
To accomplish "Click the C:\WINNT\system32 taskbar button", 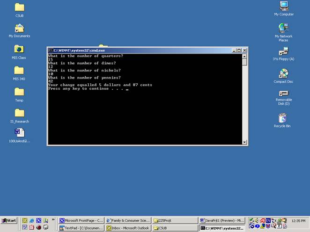I will [x=222, y=228].
